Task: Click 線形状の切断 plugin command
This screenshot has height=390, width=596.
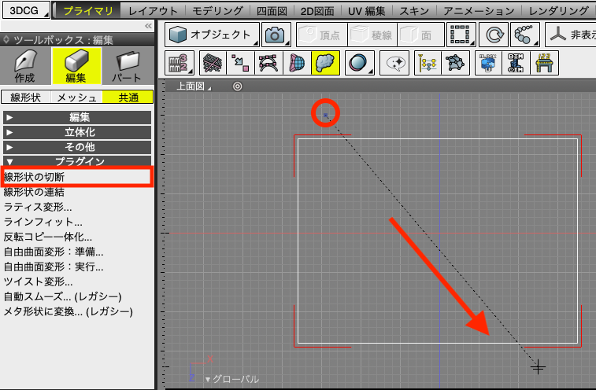Action: coord(34,177)
